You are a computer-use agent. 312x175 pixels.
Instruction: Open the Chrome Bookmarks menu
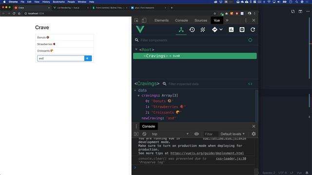tap(58, 2)
